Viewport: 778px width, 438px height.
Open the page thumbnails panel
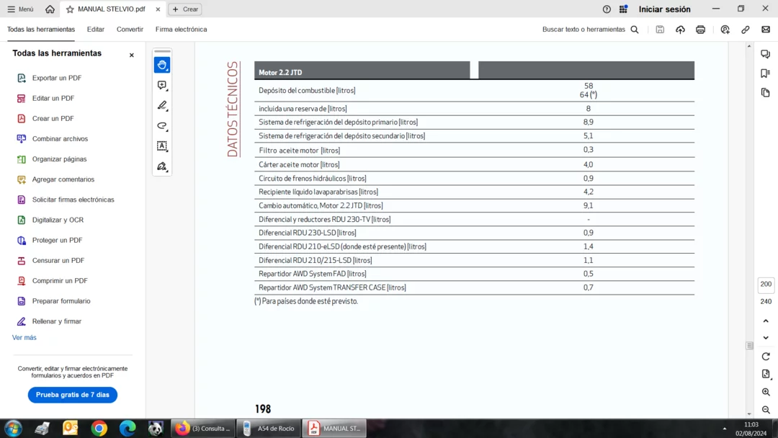(766, 93)
